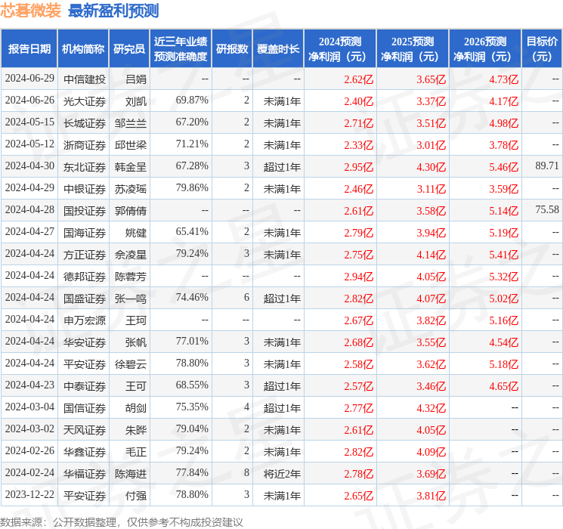Click the 2024预测净利润 column header
The height and width of the screenshot is (529, 563).
tap(340, 49)
